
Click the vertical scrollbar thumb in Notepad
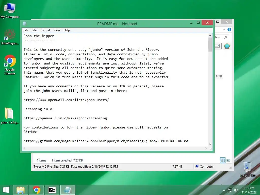coord(210,44)
